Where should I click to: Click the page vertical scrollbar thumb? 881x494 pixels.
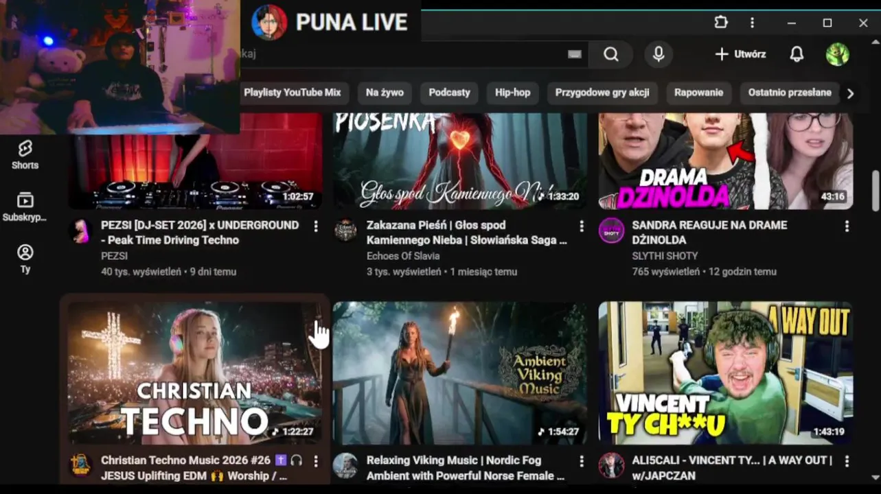(876, 191)
